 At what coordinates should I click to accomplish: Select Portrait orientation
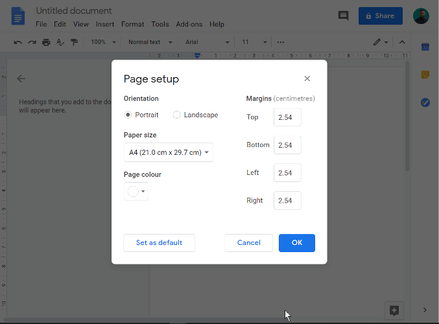(128, 115)
